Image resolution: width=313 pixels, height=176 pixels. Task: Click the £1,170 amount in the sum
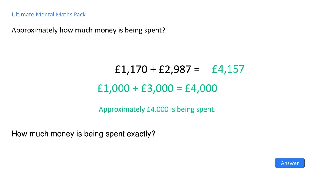(131, 70)
